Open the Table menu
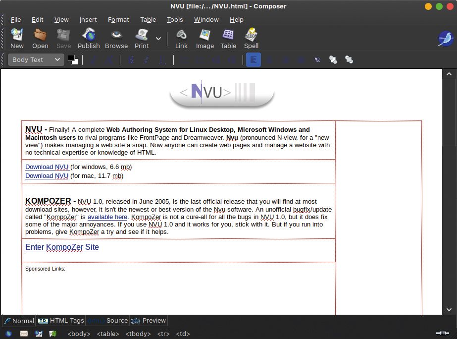This screenshot has height=339, width=457. (x=148, y=20)
